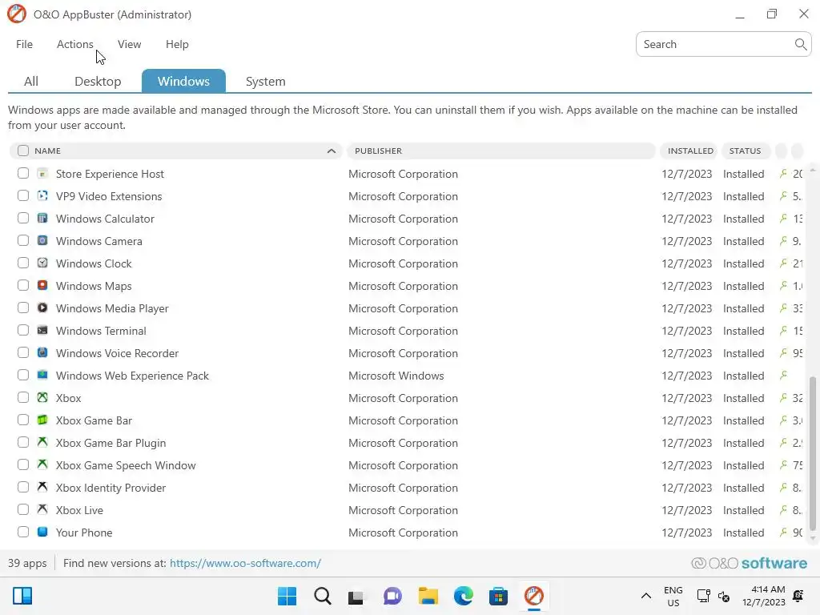
Task: Click the Xbox Game Bar Plugin icon
Action: [42, 442]
